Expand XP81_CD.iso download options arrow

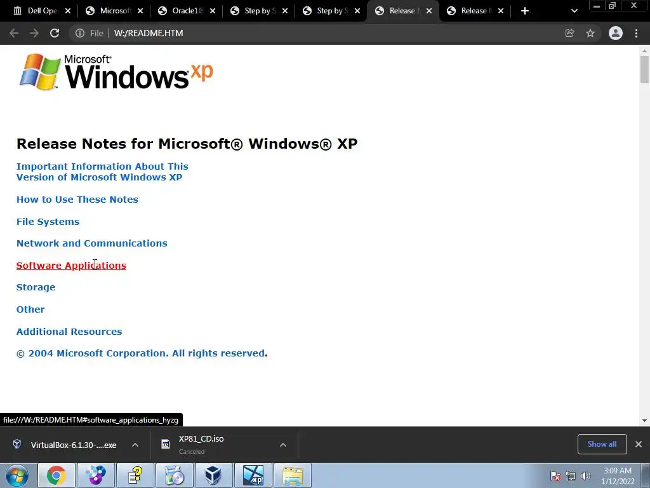[282, 445]
